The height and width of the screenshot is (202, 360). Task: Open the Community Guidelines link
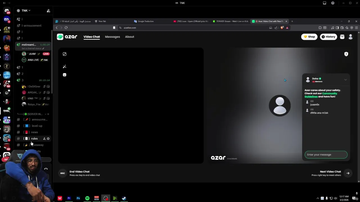pos(321,95)
